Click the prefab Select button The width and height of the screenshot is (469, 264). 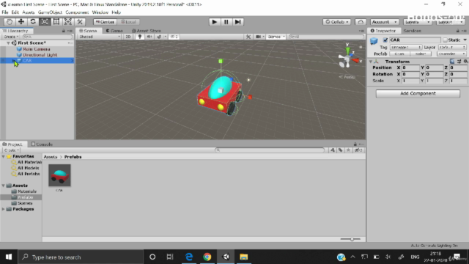pos(420,54)
